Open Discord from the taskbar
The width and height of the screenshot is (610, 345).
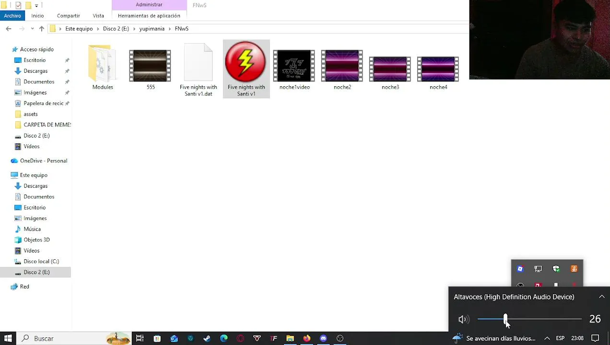coord(323,338)
